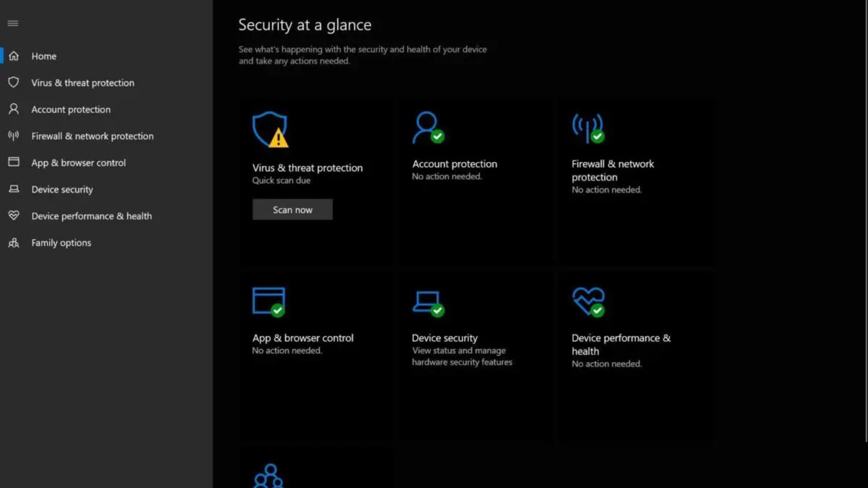Image resolution: width=868 pixels, height=488 pixels.
Task: Click the 'Quick scan due' status text
Action: [x=281, y=180]
